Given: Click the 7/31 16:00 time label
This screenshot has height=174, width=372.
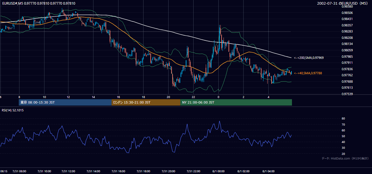Looking at the screenshot, I should pos(118,171).
